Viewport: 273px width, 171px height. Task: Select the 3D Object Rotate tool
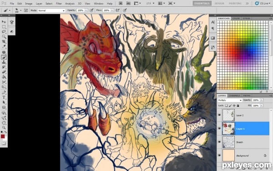(4, 113)
